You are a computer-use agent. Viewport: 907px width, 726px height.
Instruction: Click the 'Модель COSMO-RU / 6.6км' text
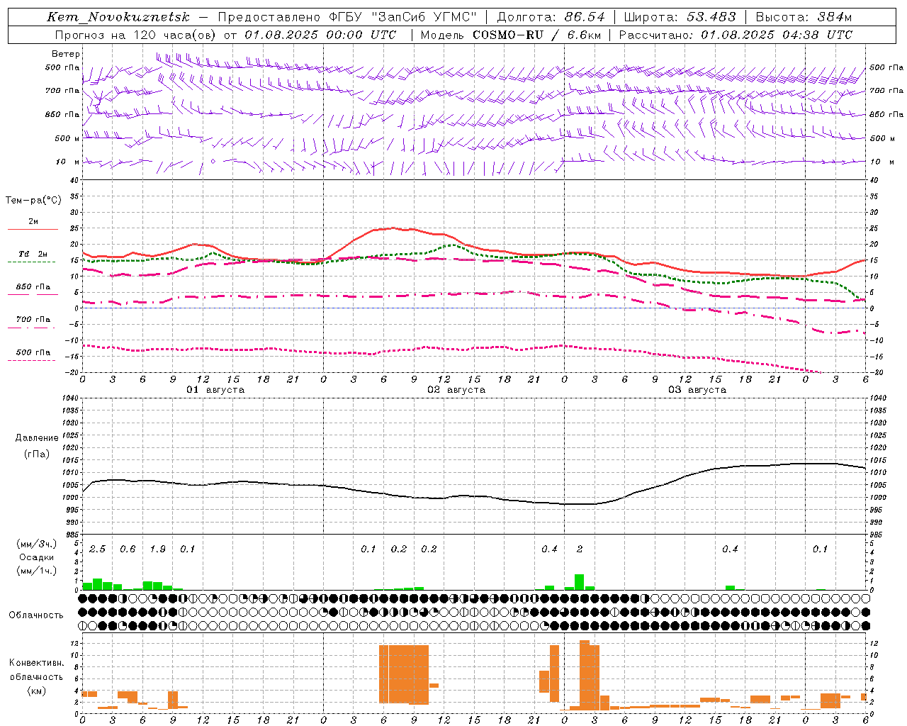[511, 35]
